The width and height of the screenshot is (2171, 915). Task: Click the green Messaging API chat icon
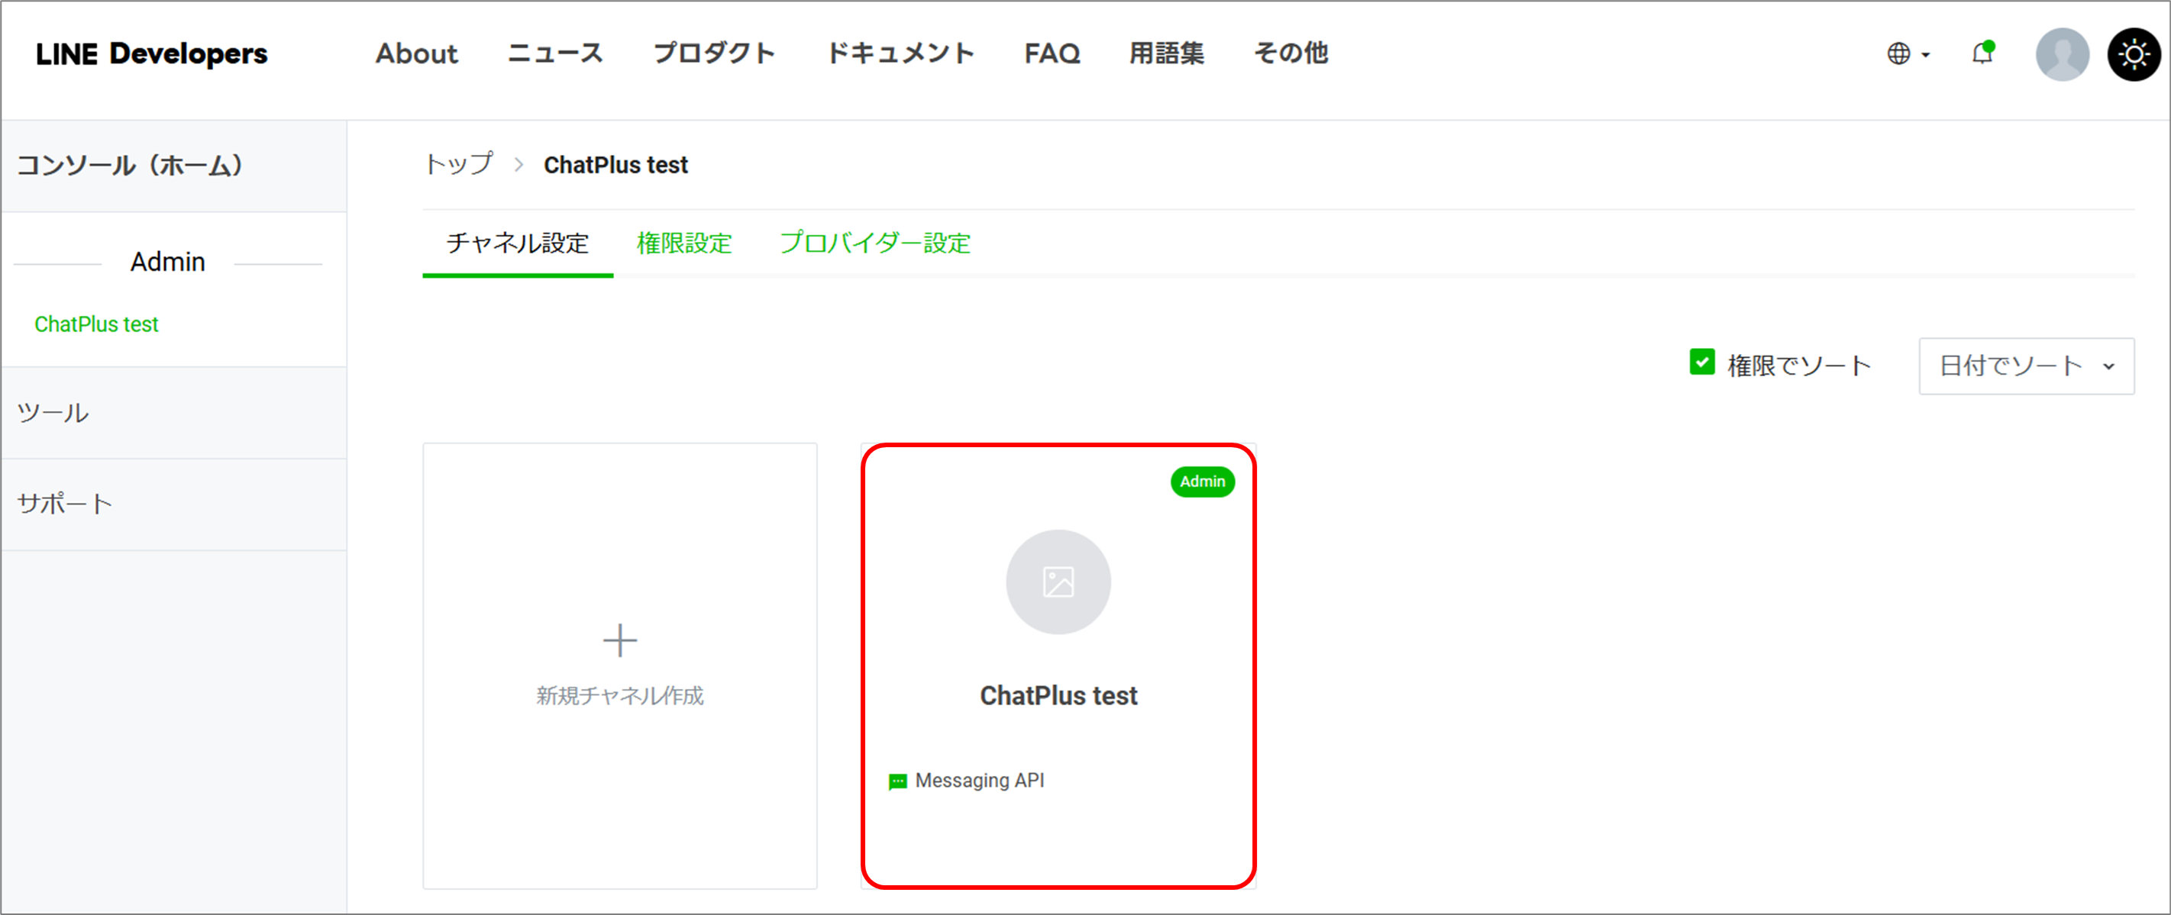coord(897,782)
